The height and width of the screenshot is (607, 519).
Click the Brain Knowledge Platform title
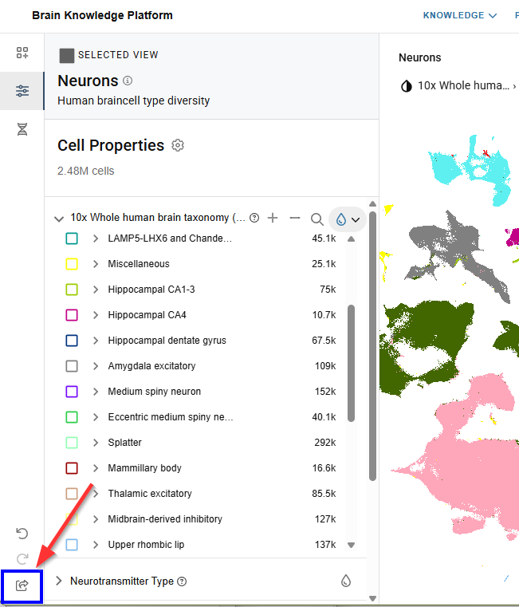pos(102,15)
